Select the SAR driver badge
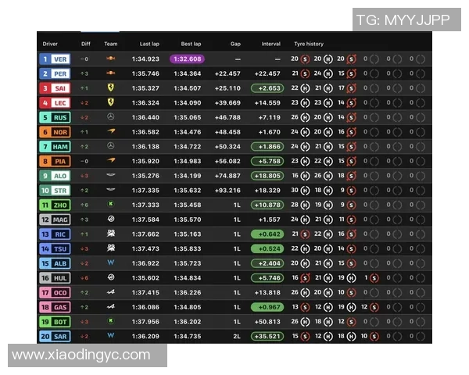 tap(55, 336)
